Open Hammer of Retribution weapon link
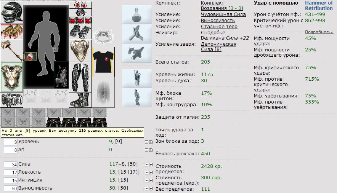This screenshot has width=337, height=193. (319, 6)
